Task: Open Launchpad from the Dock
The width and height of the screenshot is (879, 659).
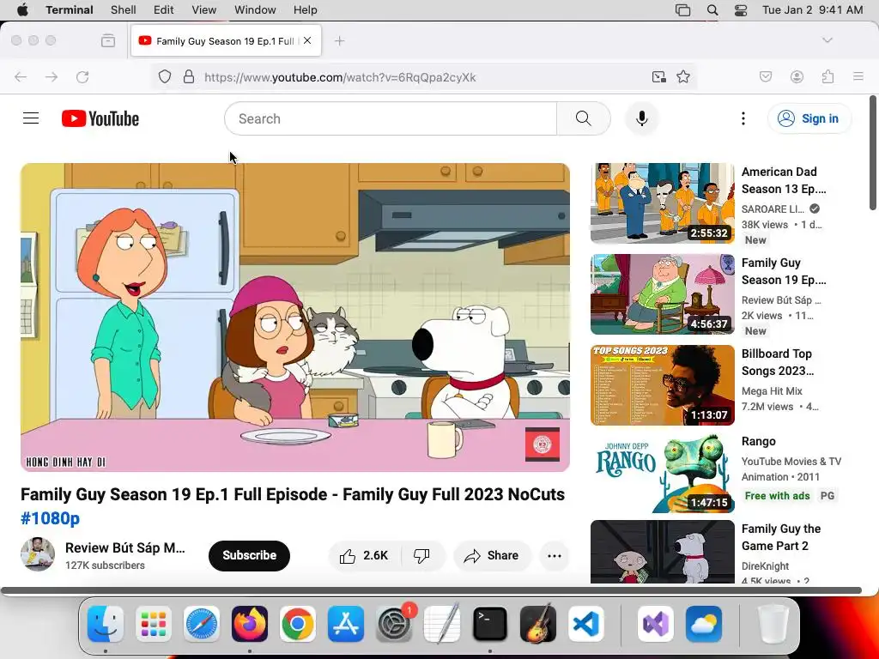Action: (154, 624)
